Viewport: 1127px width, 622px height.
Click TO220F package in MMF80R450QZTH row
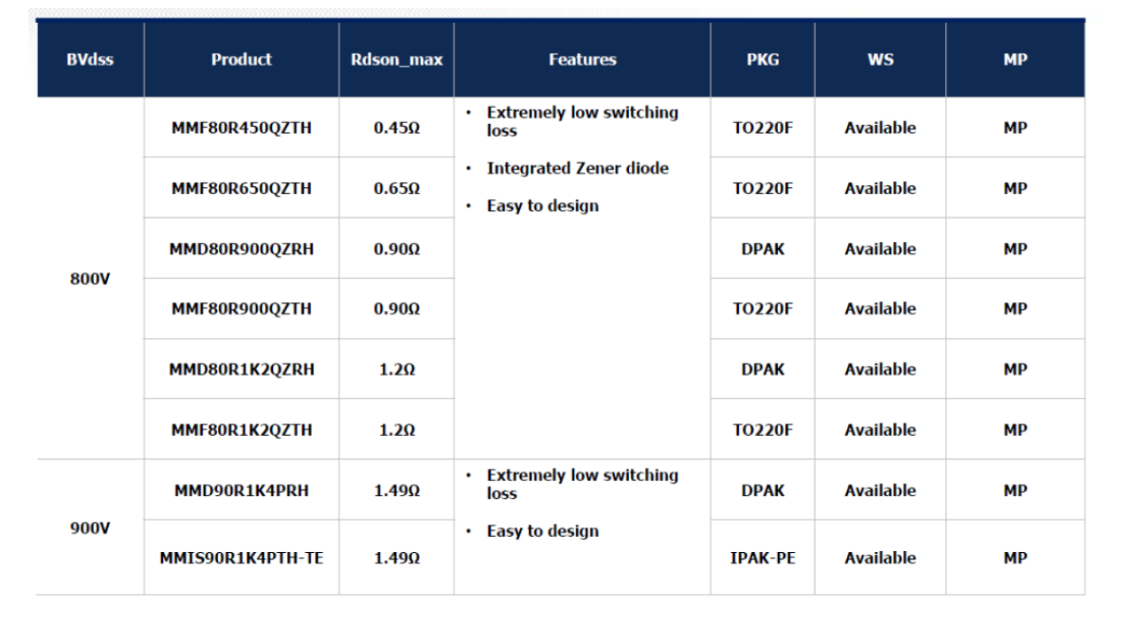tap(762, 128)
